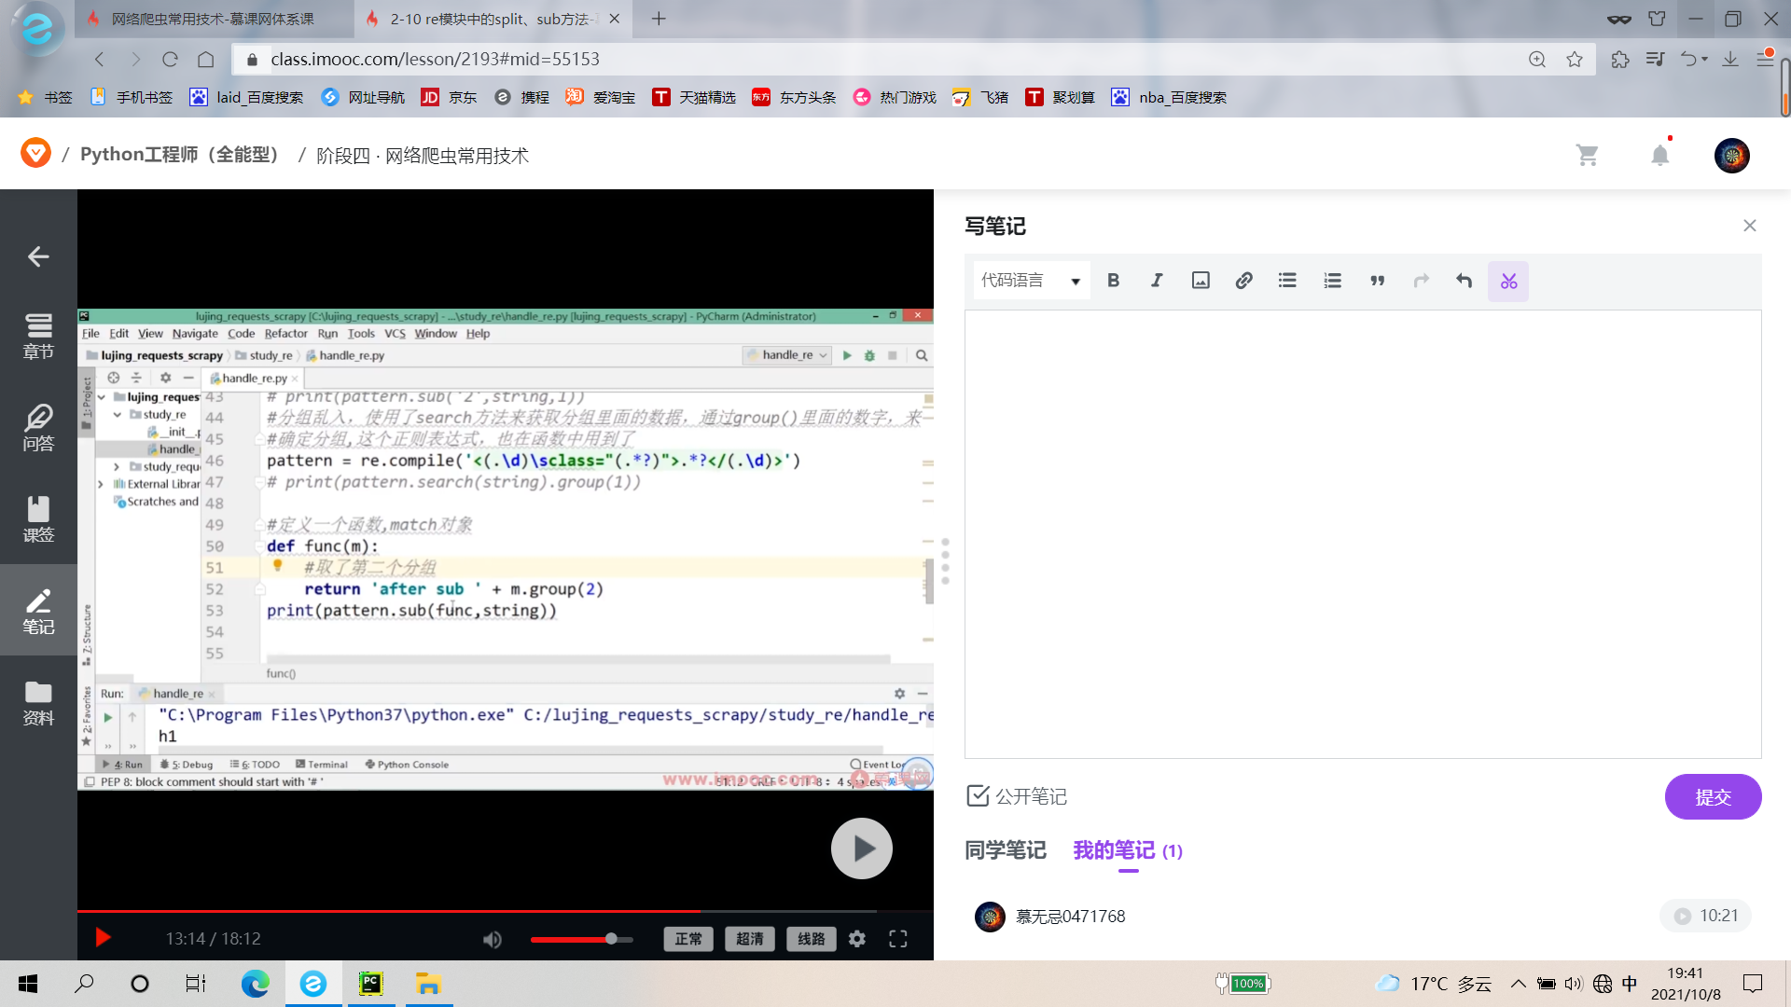The width and height of the screenshot is (1791, 1007).
Task: Show hidden tray icons chevron
Action: tap(1518, 984)
